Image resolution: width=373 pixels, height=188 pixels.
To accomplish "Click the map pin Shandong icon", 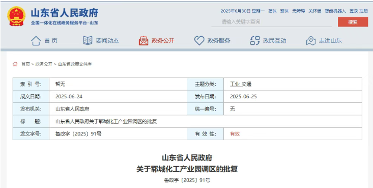I will 311,41.
